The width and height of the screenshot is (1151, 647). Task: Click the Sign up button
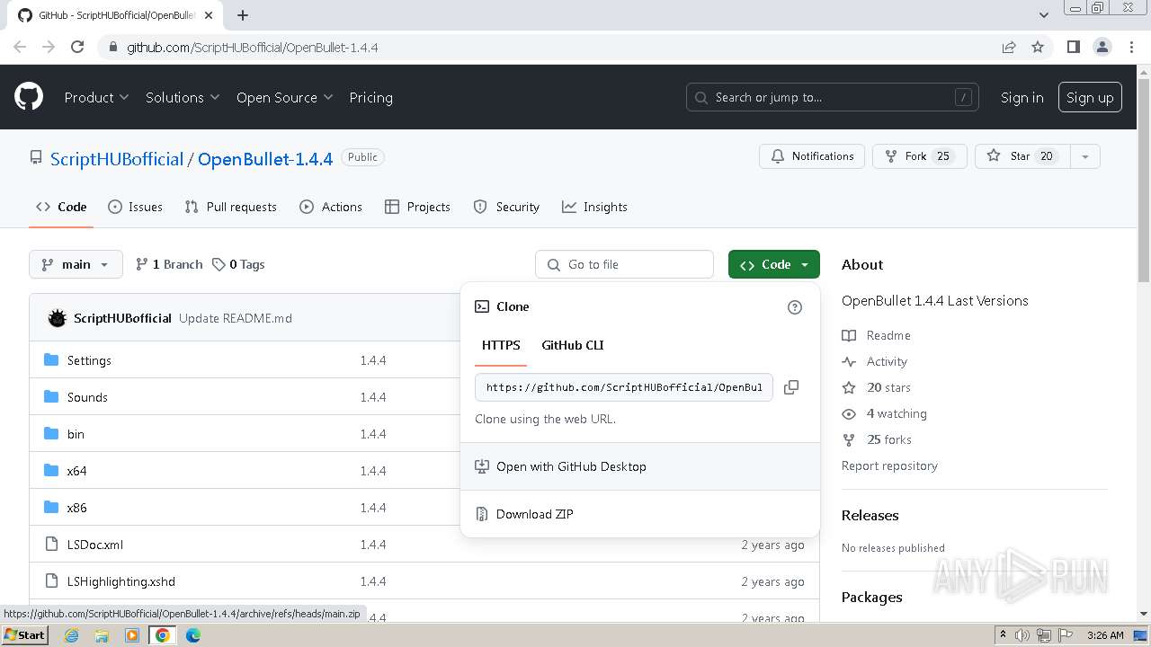(x=1090, y=97)
